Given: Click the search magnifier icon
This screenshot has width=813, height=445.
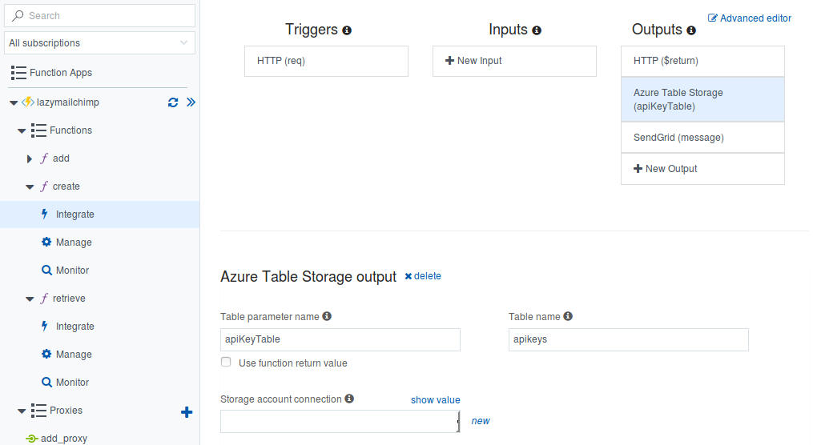Looking at the screenshot, I should pos(18,15).
